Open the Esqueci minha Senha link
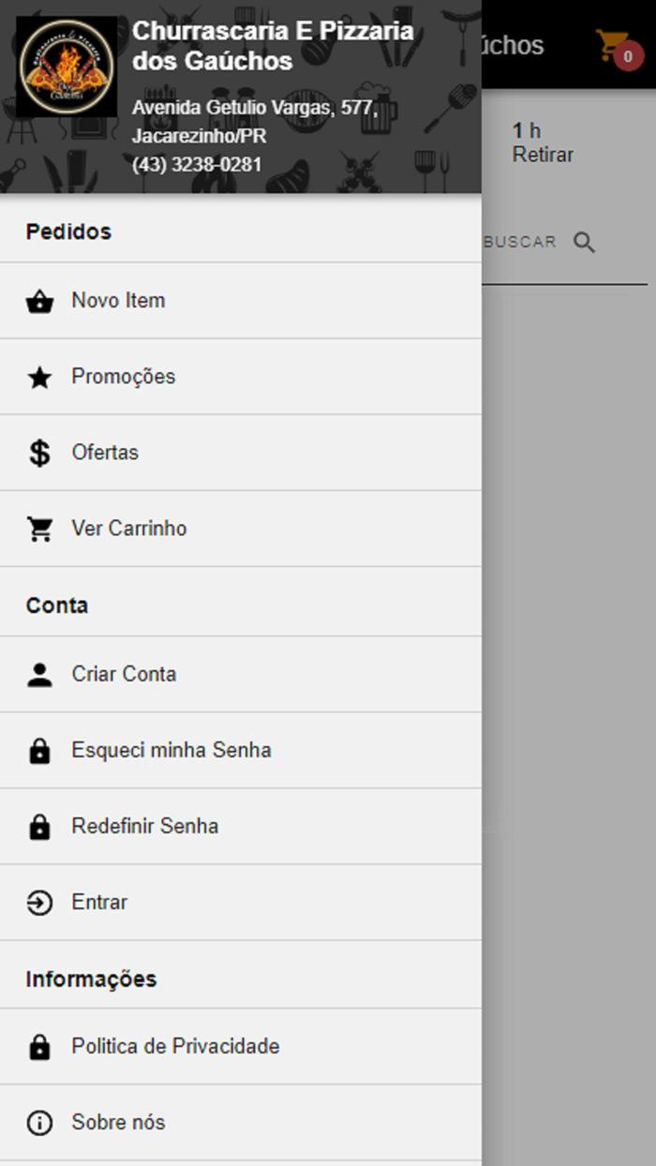Viewport: 656px width, 1166px height. pyautogui.click(x=171, y=750)
